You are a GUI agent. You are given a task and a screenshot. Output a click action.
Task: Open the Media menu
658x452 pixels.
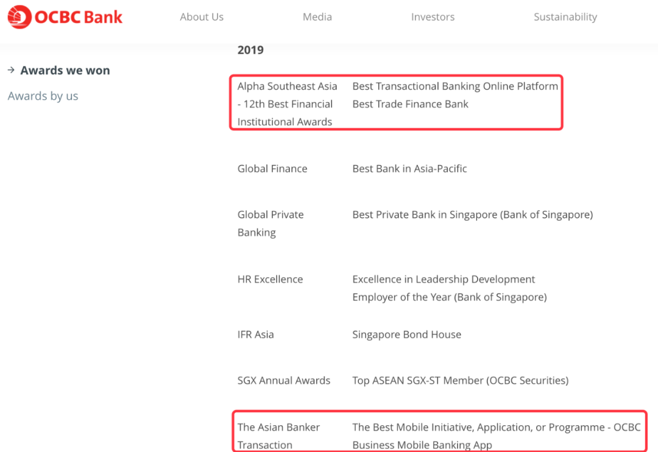[317, 17]
